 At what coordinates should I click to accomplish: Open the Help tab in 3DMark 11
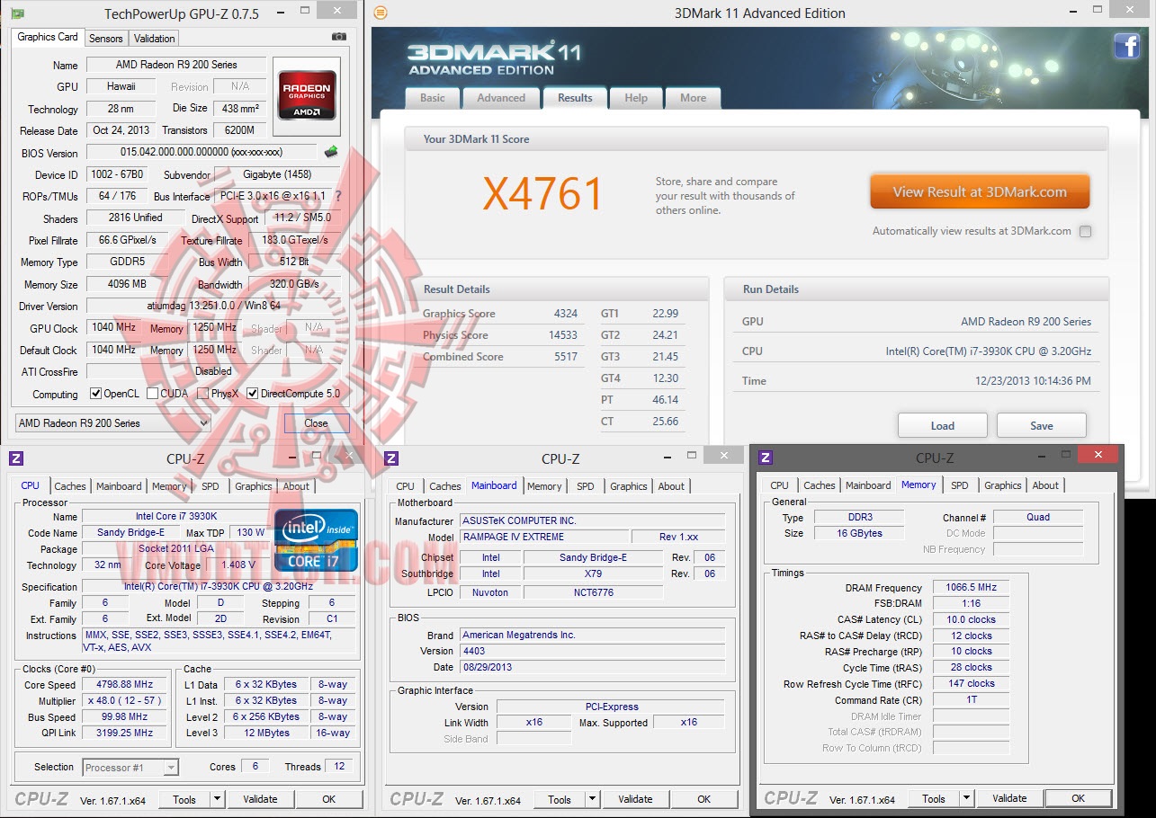pyautogui.click(x=636, y=98)
